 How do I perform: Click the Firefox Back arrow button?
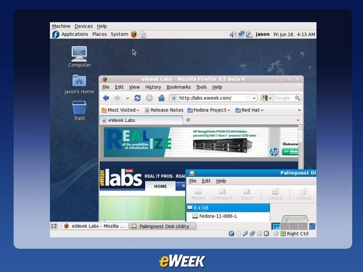(106, 98)
